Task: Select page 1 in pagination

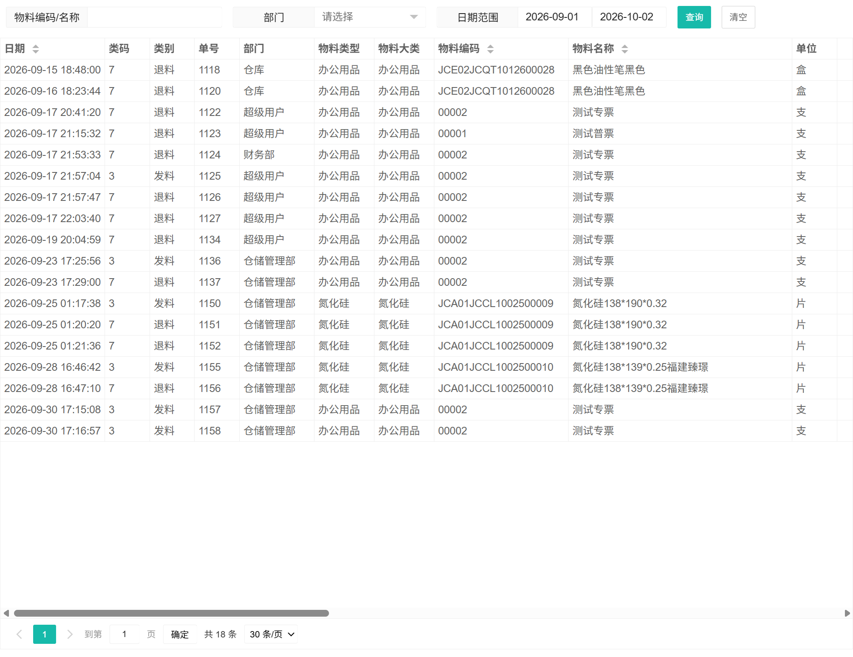Action: pyautogui.click(x=45, y=634)
